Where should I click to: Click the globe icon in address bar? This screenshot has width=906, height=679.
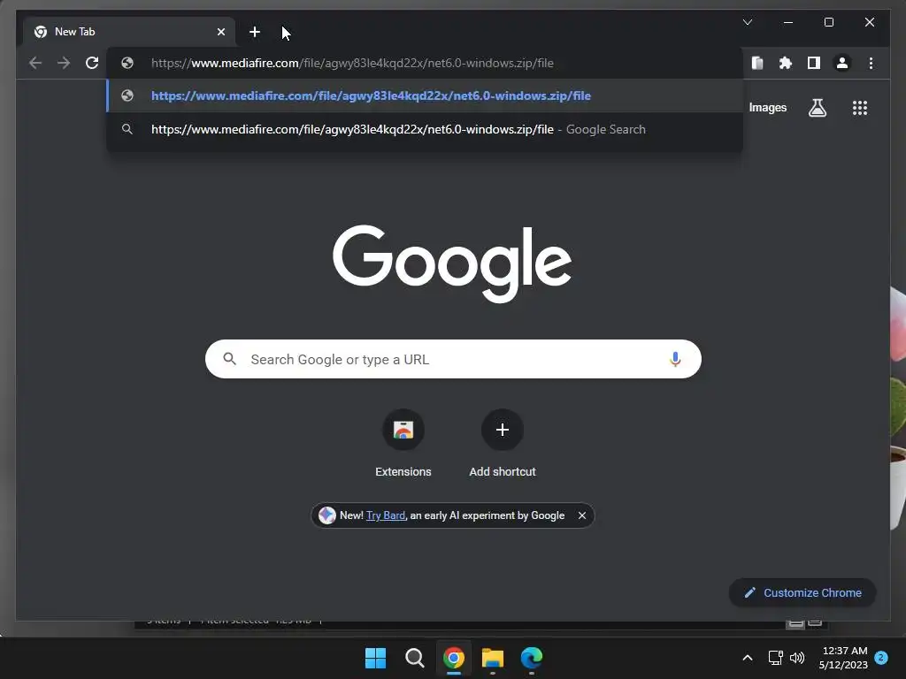[x=127, y=63]
